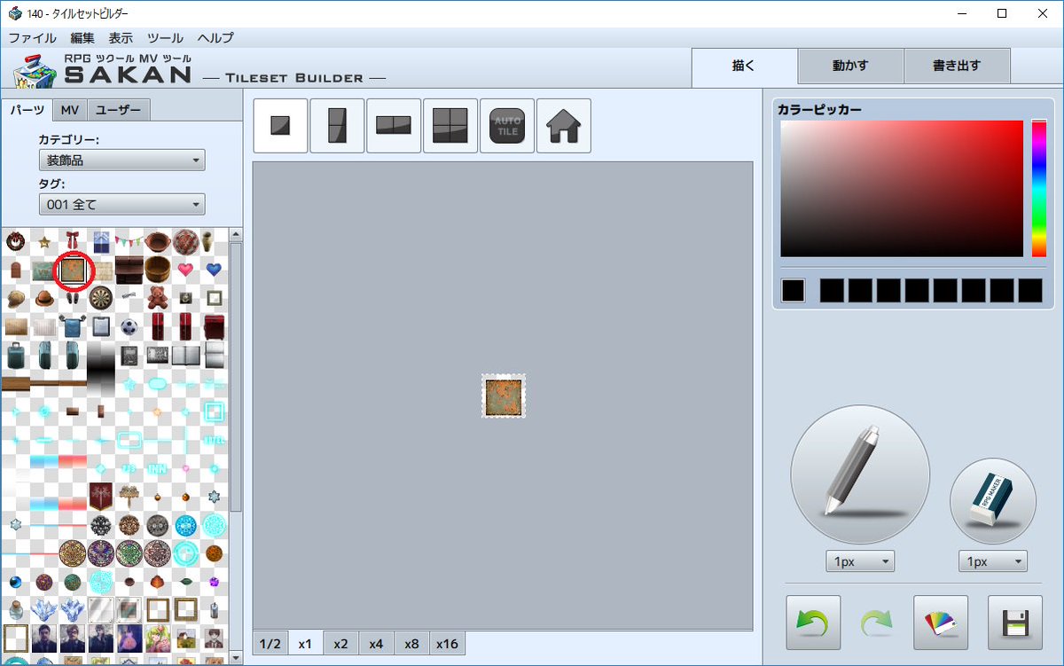Select the tall two-tile vertical tool
The width and height of the screenshot is (1064, 666).
click(337, 126)
